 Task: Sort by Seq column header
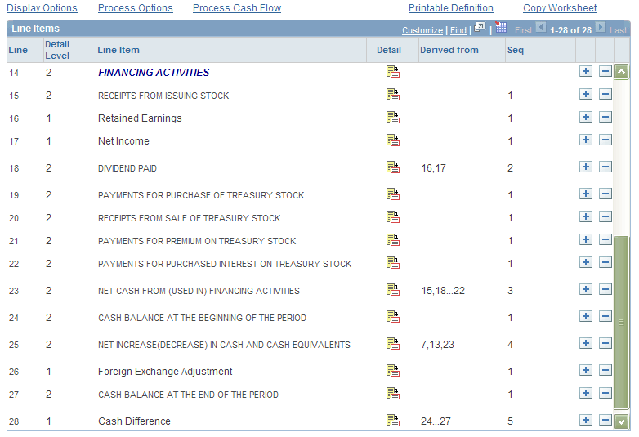coord(515,50)
